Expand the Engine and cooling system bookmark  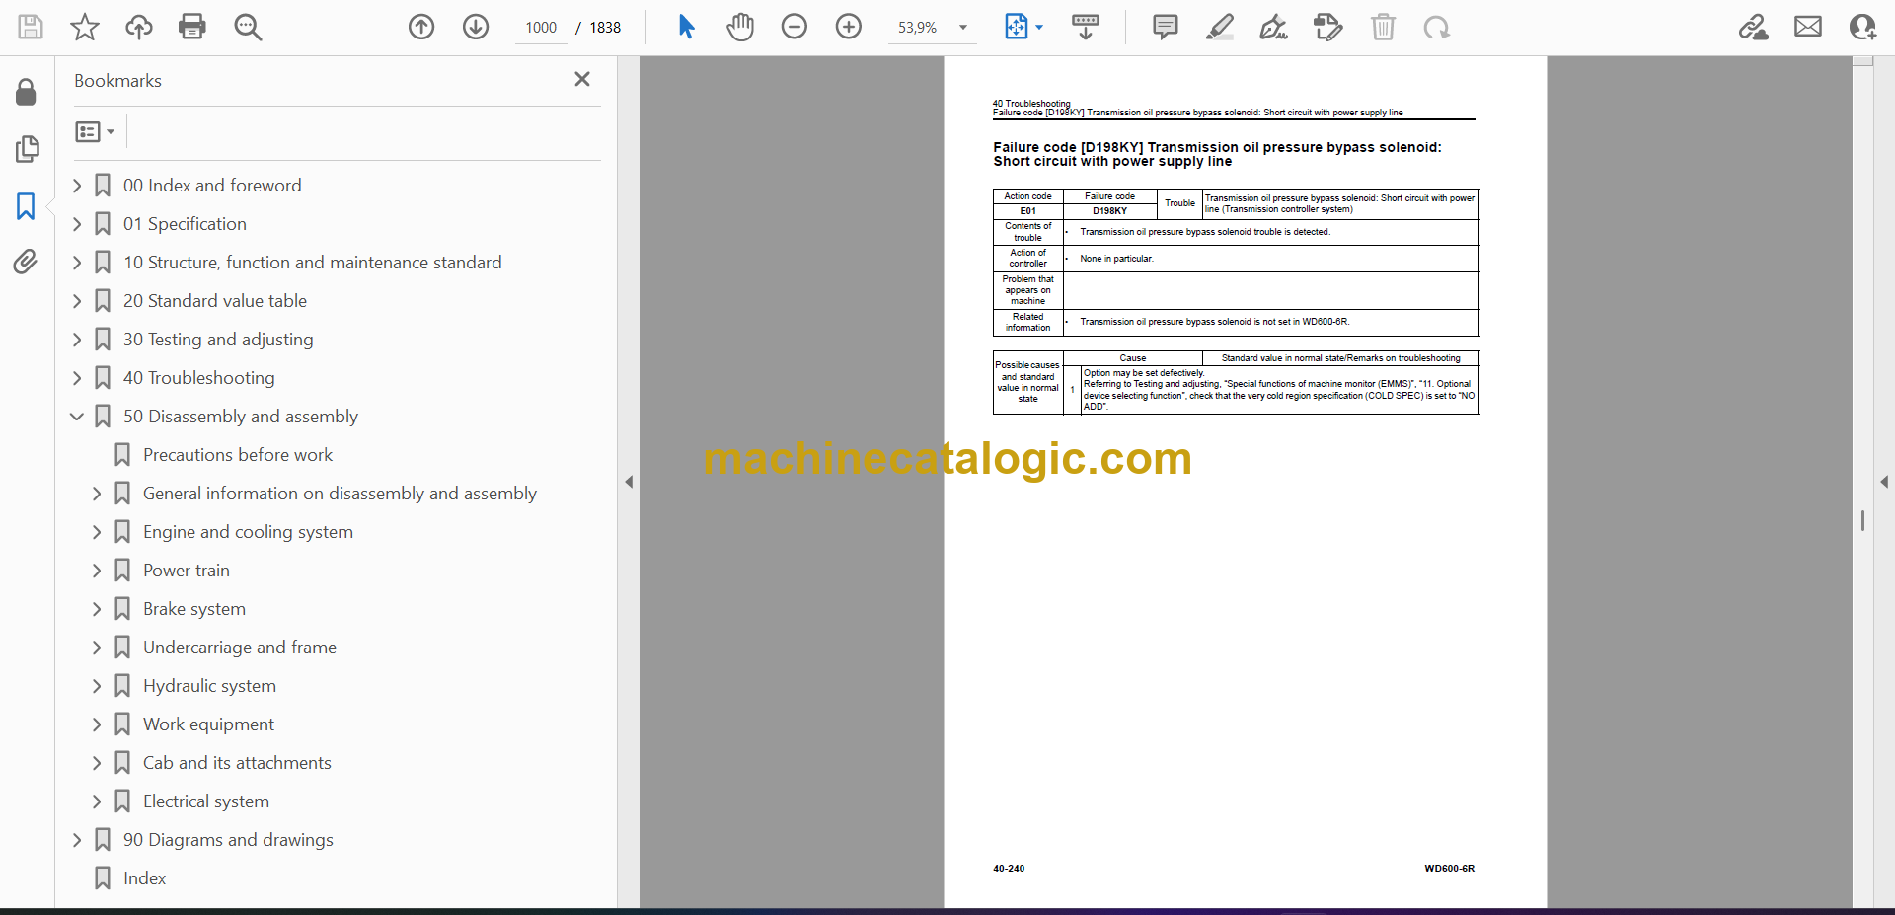click(x=97, y=532)
